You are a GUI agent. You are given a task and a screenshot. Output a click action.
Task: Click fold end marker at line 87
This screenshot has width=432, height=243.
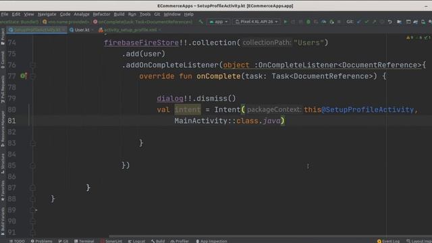click(x=32, y=188)
